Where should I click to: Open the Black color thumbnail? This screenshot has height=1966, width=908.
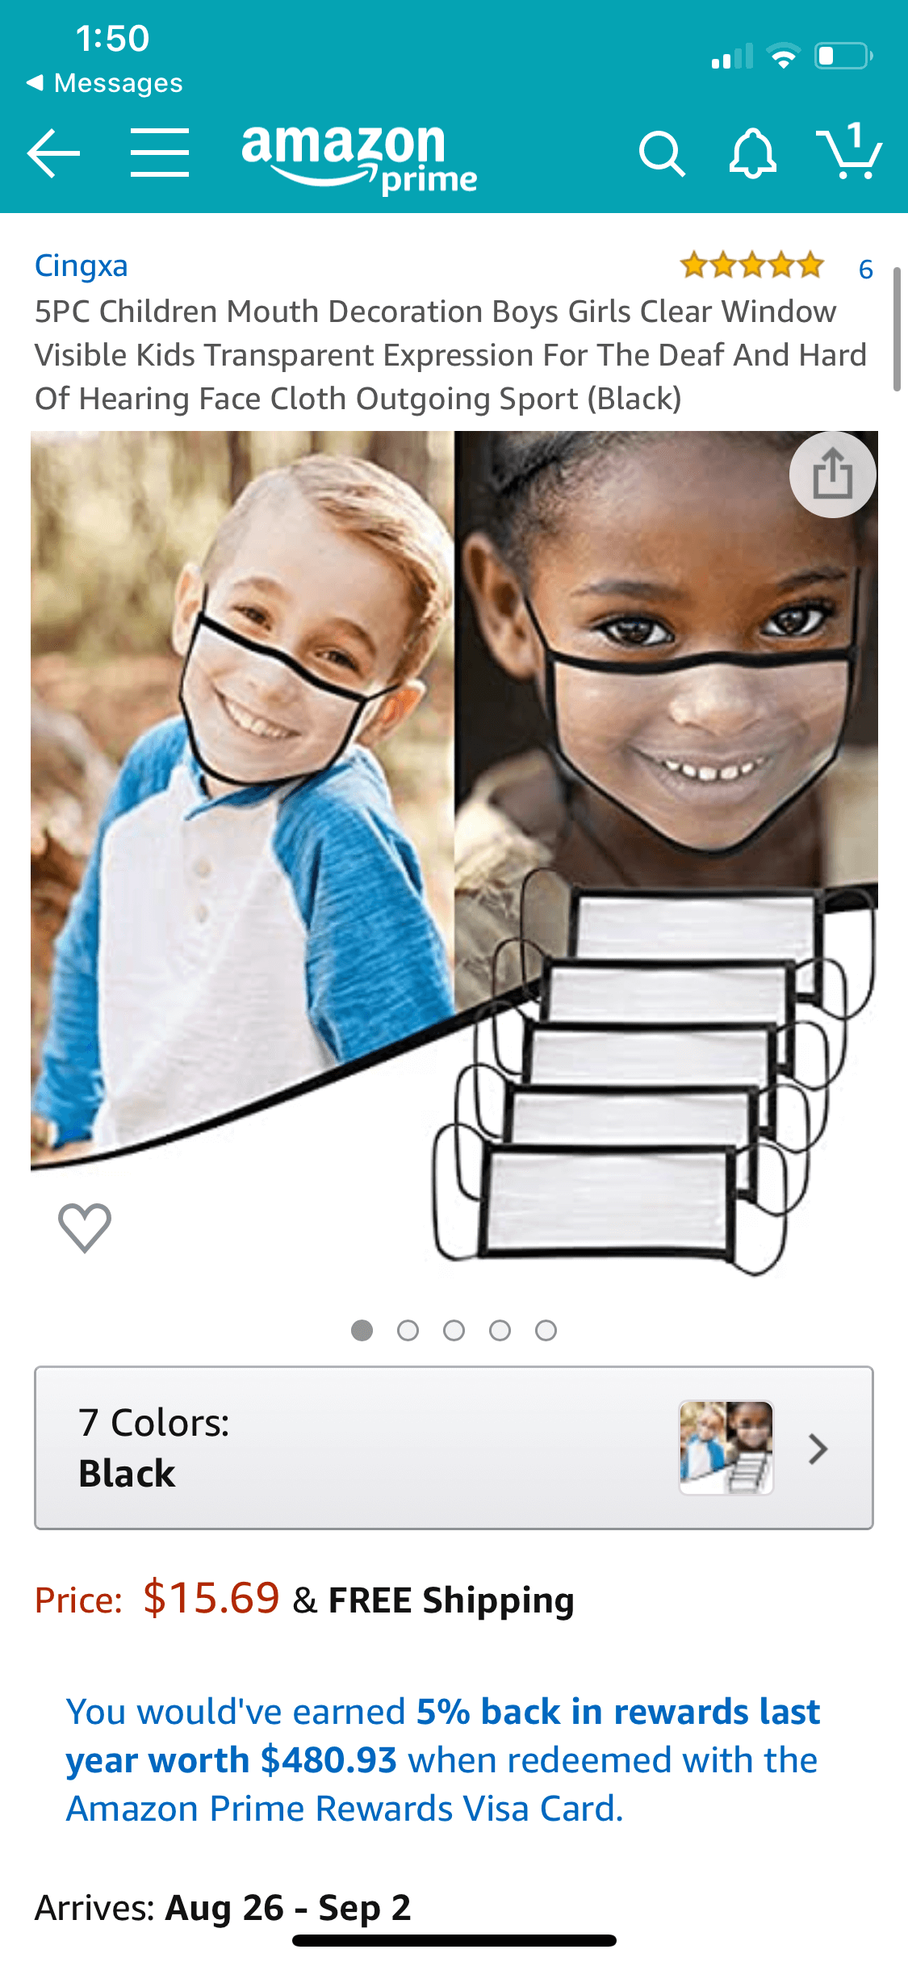726,1448
